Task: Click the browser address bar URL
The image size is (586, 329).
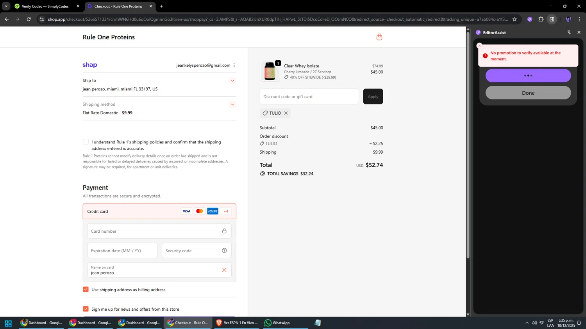Action: [278, 19]
